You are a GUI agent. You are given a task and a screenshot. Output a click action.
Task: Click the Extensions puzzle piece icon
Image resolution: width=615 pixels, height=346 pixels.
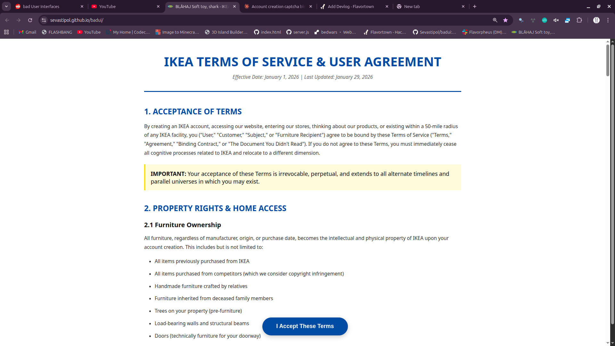pos(579,20)
